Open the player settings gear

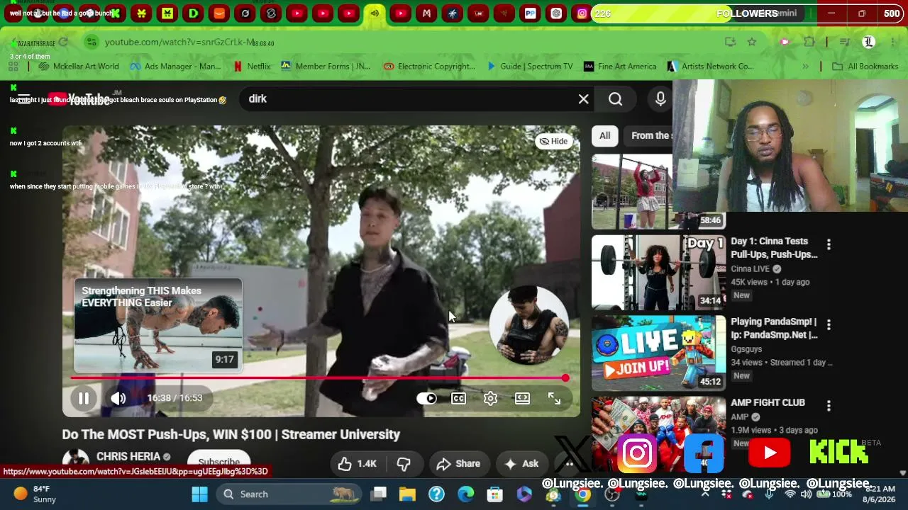pyautogui.click(x=490, y=399)
